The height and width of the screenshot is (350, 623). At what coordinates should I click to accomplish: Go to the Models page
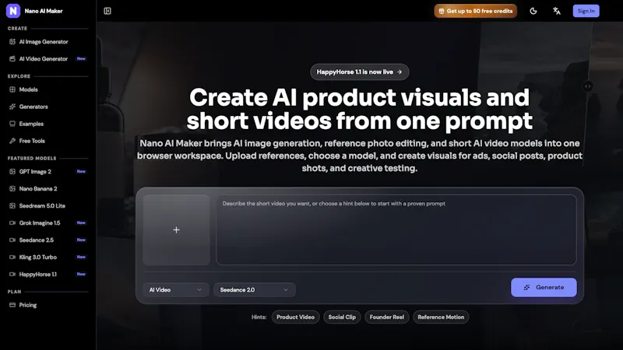48,89
